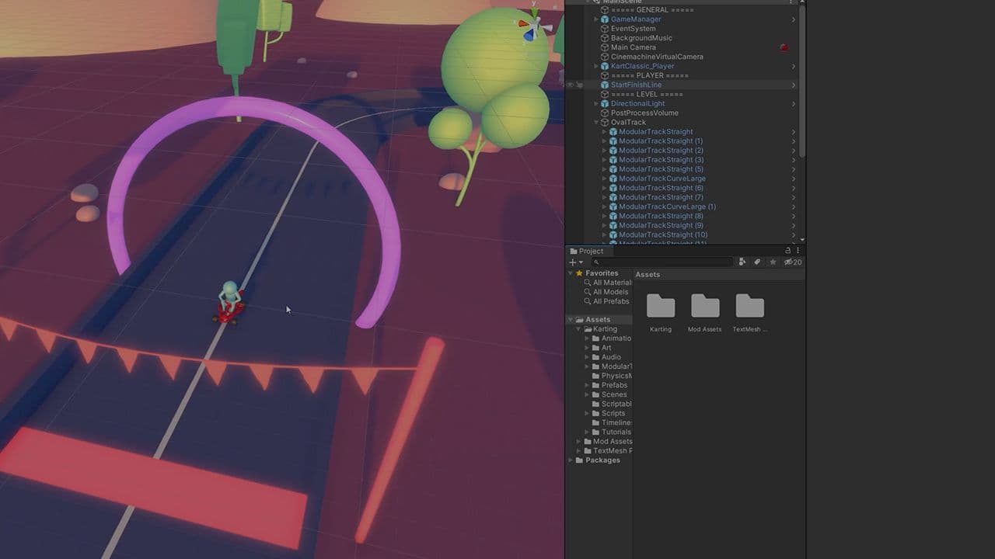The image size is (995, 559).
Task: Collapse the OvalTrack hierarchy group
Action: [x=596, y=123]
